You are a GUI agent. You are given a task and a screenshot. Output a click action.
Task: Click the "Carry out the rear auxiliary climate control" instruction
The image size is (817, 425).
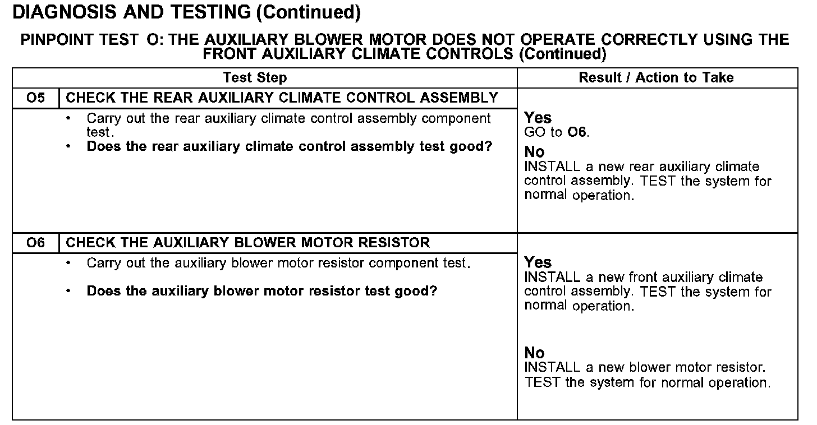pos(288,119)
